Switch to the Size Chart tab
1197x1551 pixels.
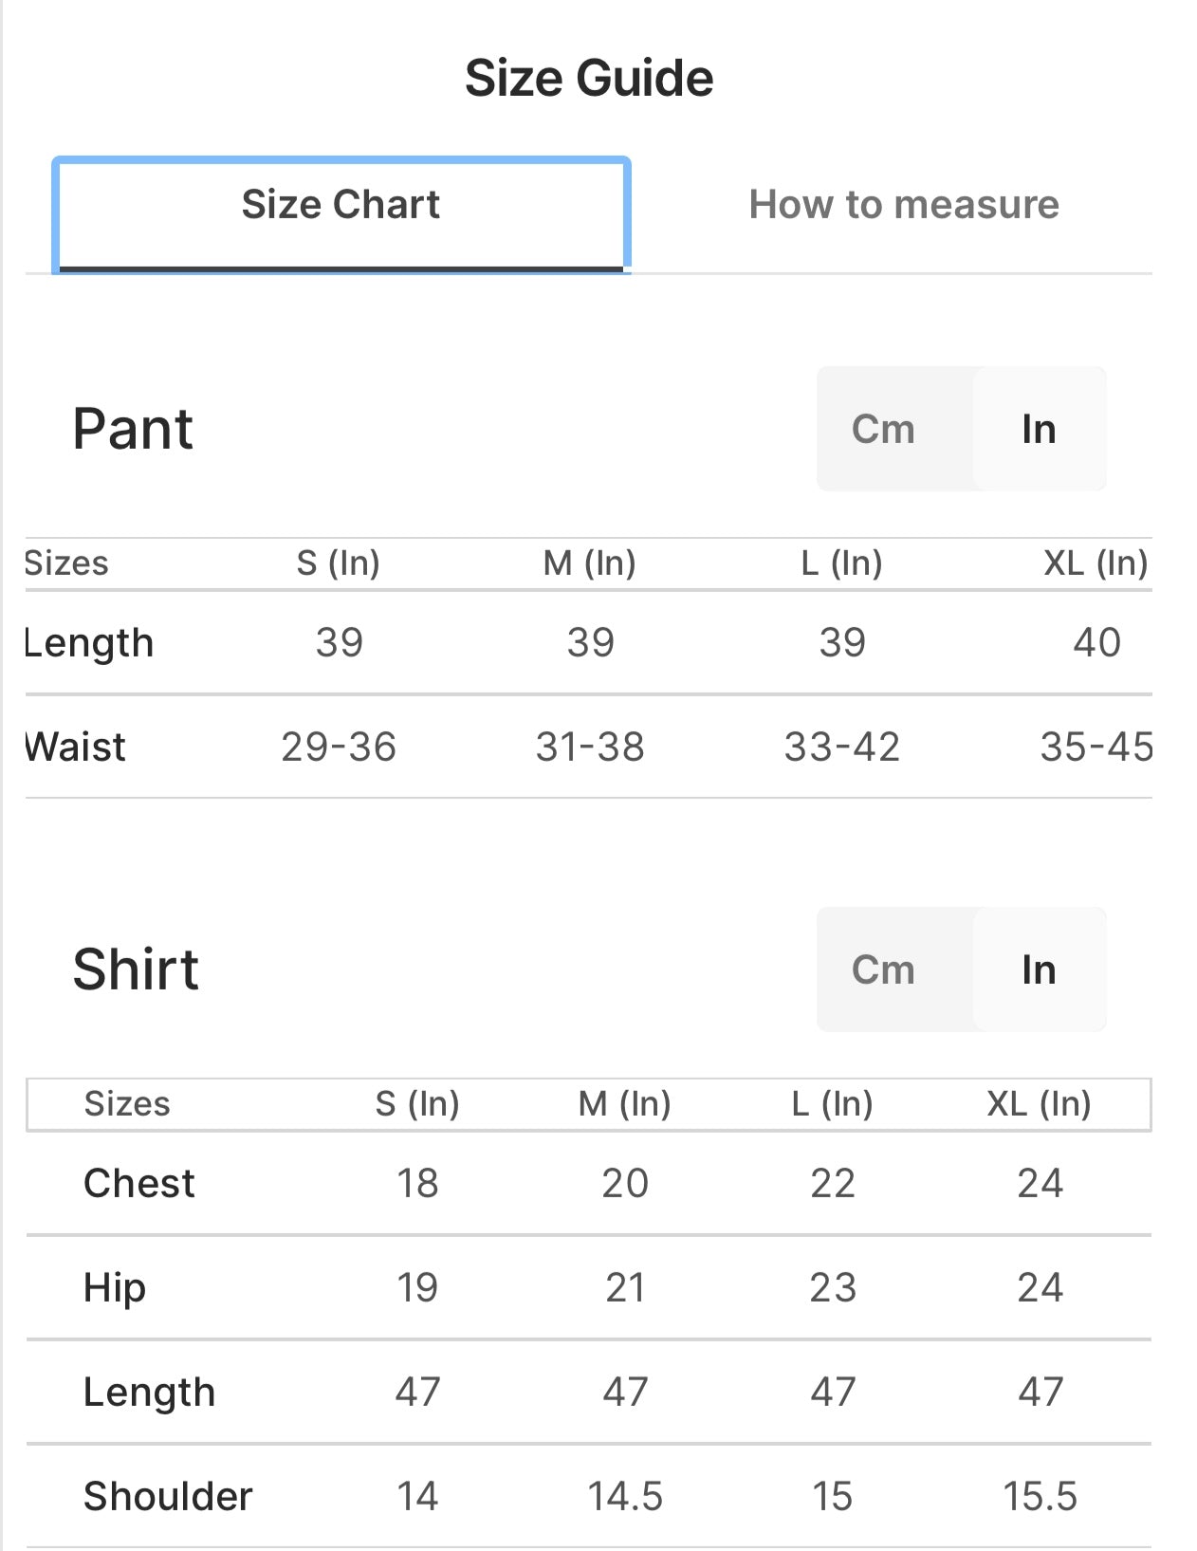coord(341,205)
